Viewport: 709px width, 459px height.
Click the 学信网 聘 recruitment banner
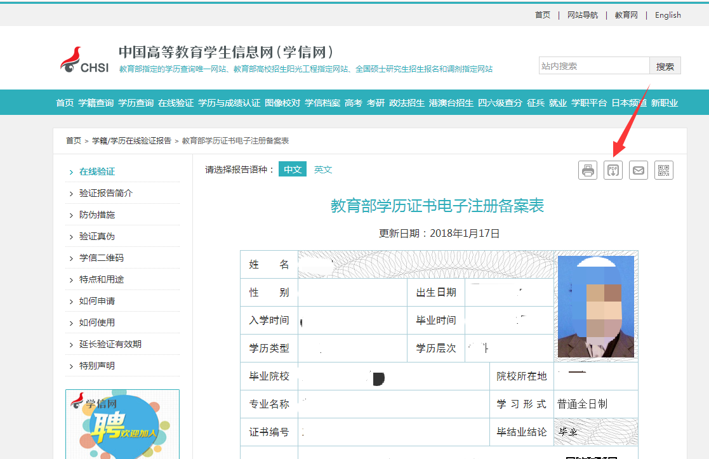pyautogui.click(x=122, y=424)
